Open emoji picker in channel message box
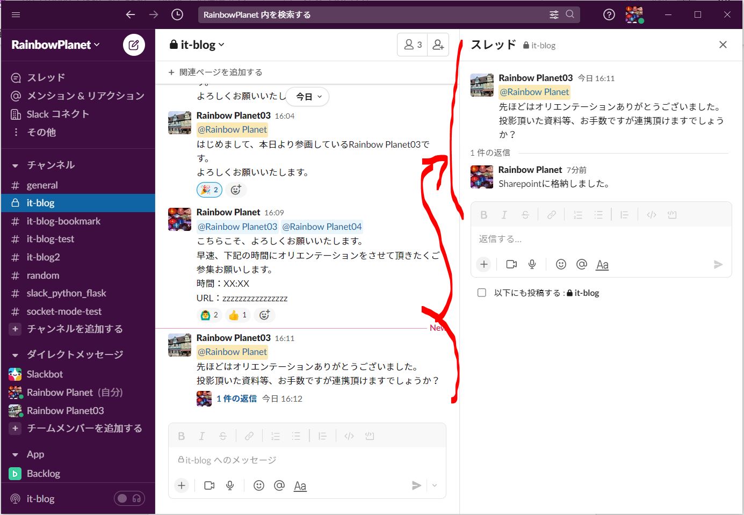The image size is (744, 515). [259, 485]
